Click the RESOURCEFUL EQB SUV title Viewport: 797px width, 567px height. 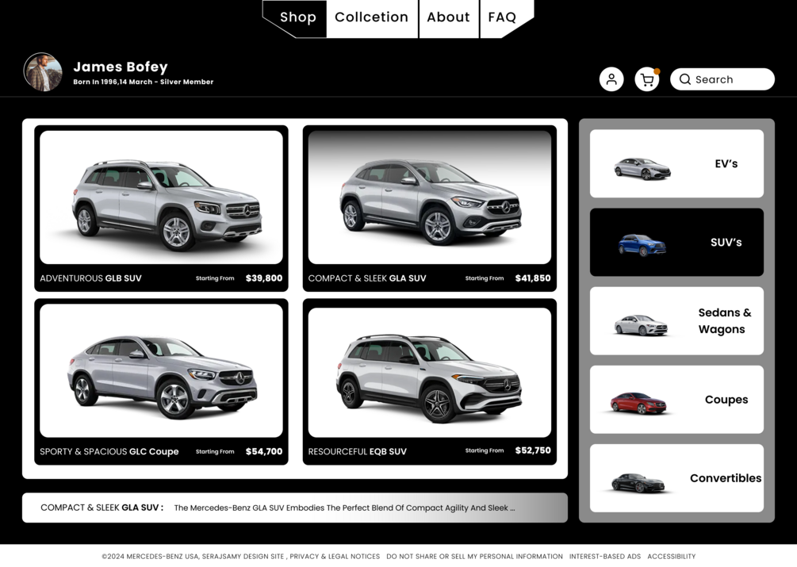coord(358,451)
